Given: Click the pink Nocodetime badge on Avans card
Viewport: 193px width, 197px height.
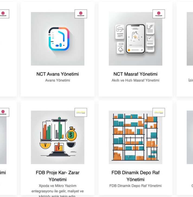Looking at the screenshot, I should [81, 14].
